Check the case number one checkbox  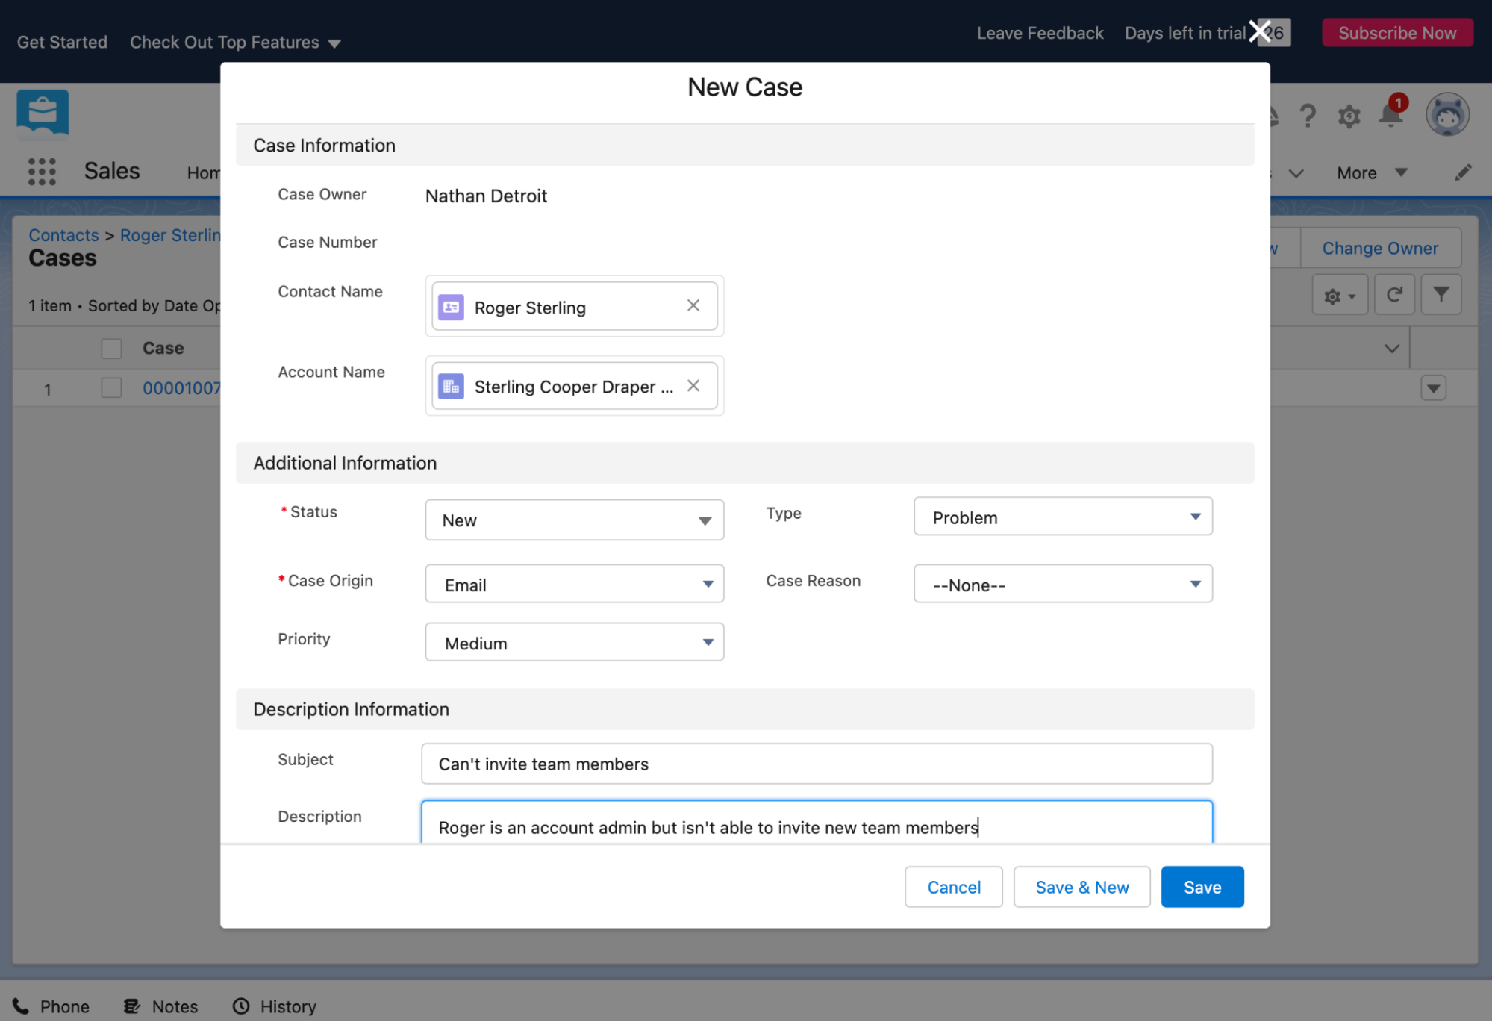111,388
